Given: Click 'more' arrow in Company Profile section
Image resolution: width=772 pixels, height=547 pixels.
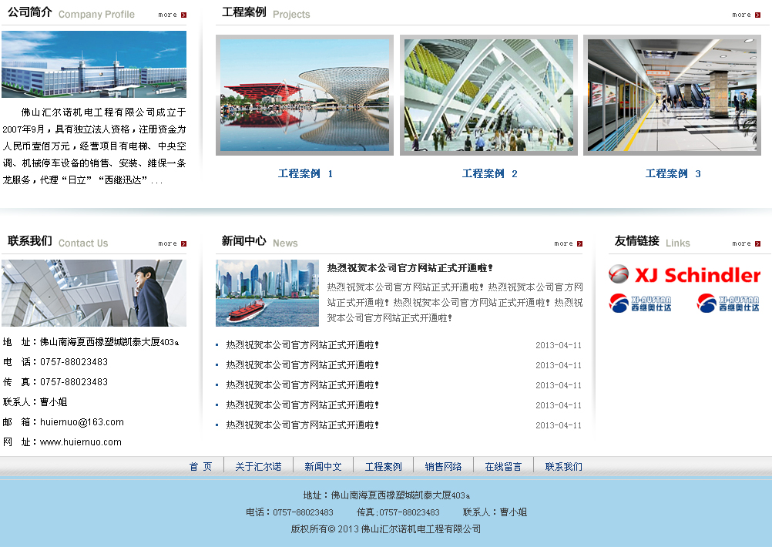Looking at the screenshot, I should pos(173,15).
